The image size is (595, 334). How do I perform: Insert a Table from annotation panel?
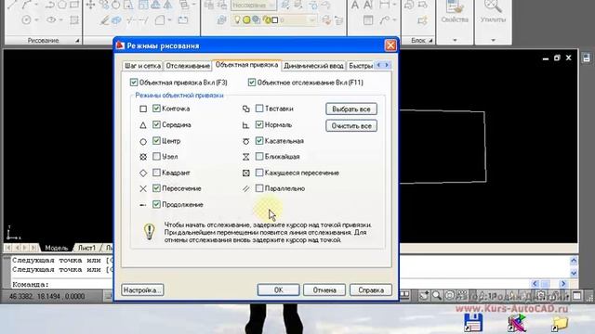coord(368,20)
